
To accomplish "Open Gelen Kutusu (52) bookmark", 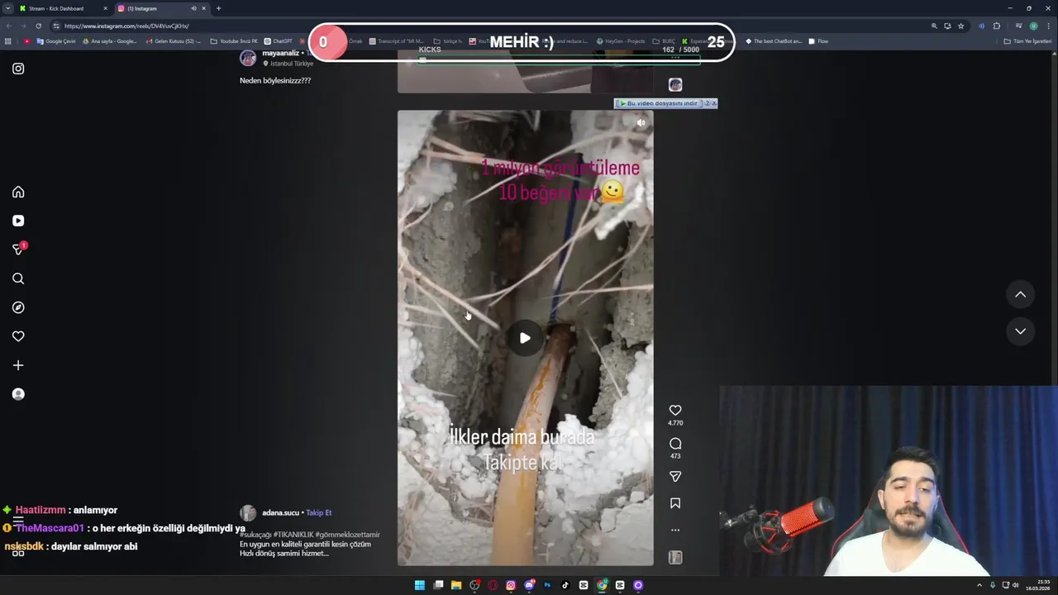I will tap(174, 41).
